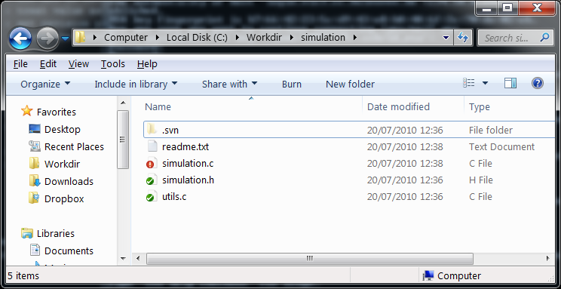561x289 pixels.
Task: Click the Burn button
Action: coord(292,85)
